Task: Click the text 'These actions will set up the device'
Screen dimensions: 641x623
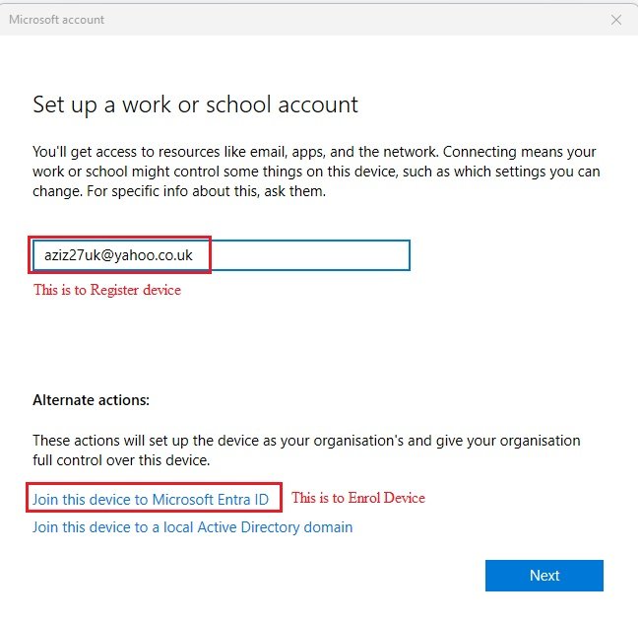Action: click(306, 450)
